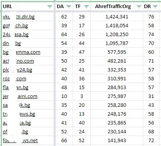Follow the link ending in amma.com
The image size is (161, 146).
(x=22, y=52)
